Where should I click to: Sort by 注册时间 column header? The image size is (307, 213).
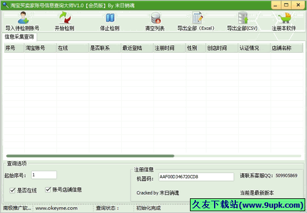point(169,48)
